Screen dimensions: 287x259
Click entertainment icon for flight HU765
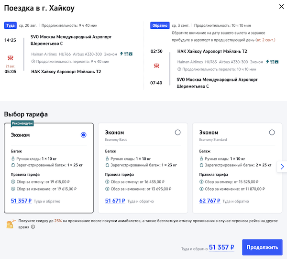(277, 62)
